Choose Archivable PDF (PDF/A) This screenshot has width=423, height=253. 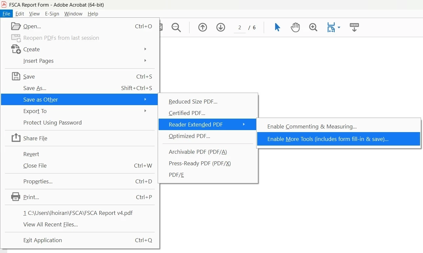pos(208,152)
